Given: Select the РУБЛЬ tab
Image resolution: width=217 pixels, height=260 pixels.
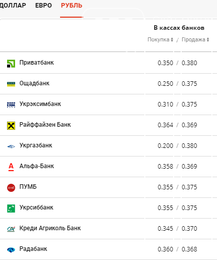Looking at the screenshot, I should click(72, 6).
